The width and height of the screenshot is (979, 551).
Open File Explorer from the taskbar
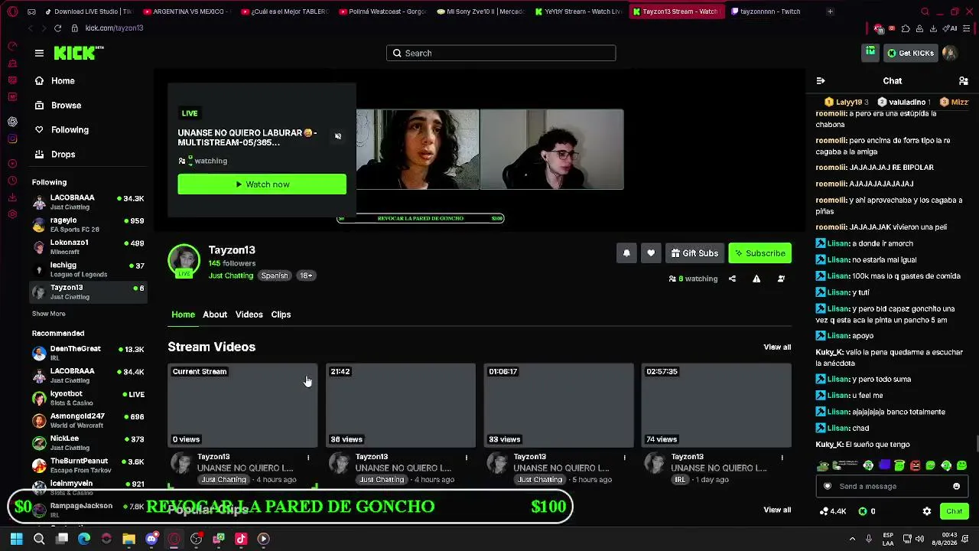click(128, 539)
